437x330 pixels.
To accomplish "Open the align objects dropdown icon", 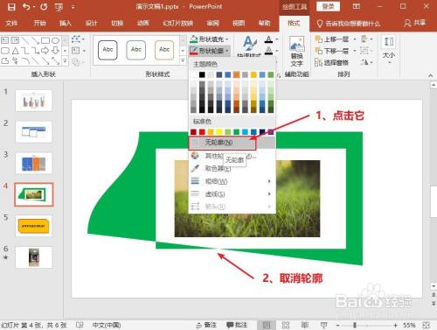I will coord(366,39).
